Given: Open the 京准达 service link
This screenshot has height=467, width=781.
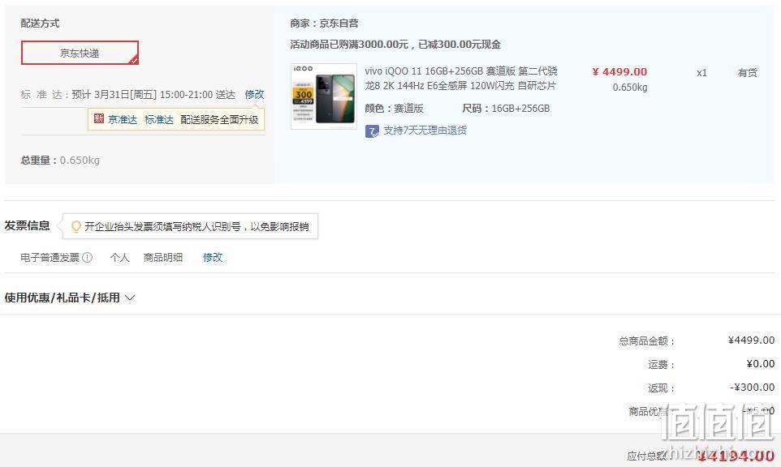Looking at the screenshot, I should [x=123, y=119].
